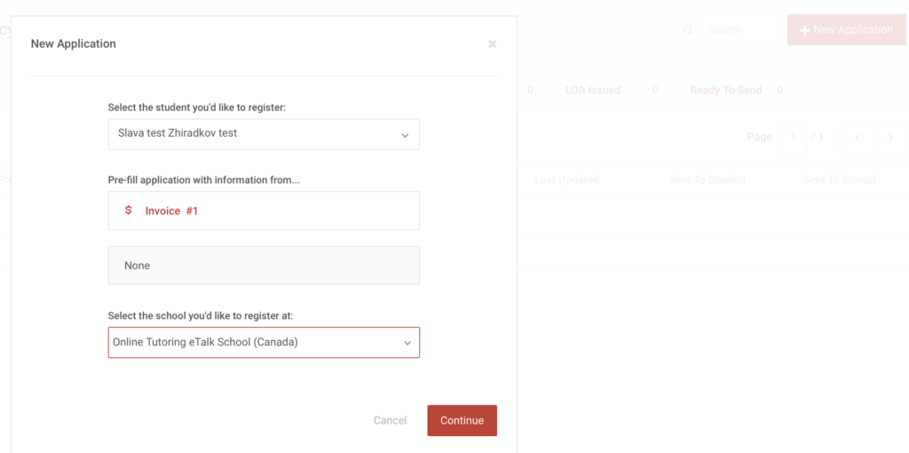Screen dimensions: 909x453
Task: Select None pre-fill option
Action: click(x=264, y=265)
